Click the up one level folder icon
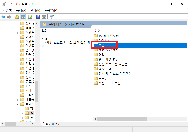188x132 pixels. [x=17, y=17]
